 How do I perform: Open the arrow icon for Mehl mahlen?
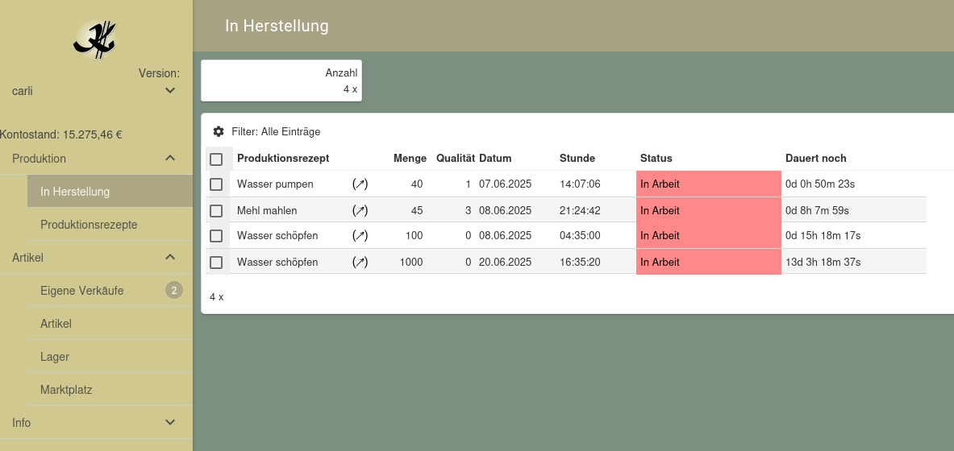coord(360,211)
